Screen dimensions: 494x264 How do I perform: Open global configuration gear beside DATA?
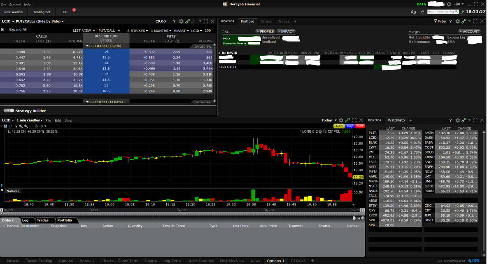[x=449, y=4]
